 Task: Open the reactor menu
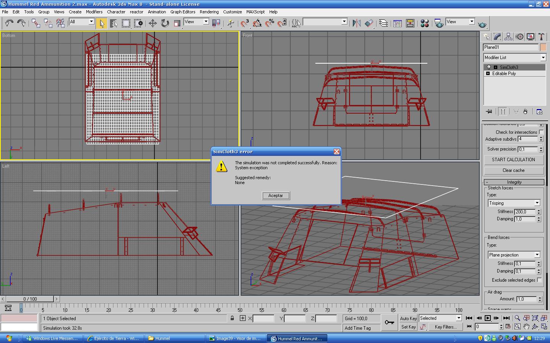pyautogui.click(x=136, y=12)
